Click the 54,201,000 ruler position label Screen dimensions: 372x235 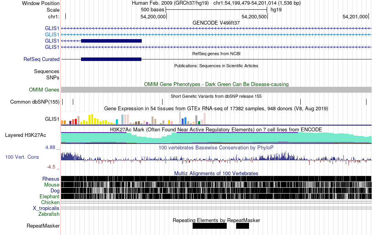(x=355, y=16)
